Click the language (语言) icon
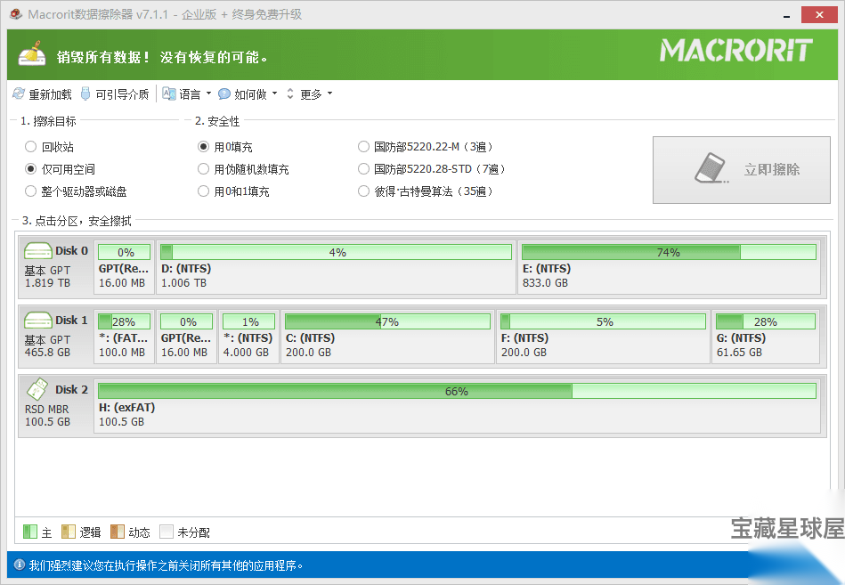Image resolution: width=845 pixels, height=585 pixels. pyautogui.click(x=169, y=93)
